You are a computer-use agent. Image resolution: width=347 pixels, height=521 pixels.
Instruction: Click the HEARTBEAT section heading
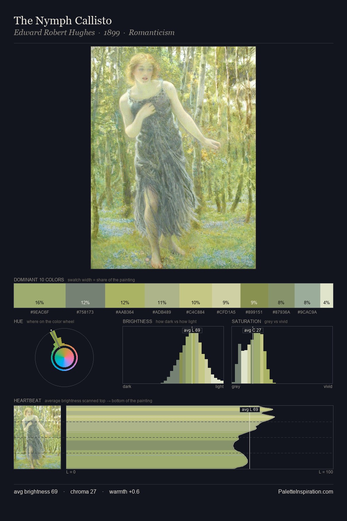tap(27, 400)
